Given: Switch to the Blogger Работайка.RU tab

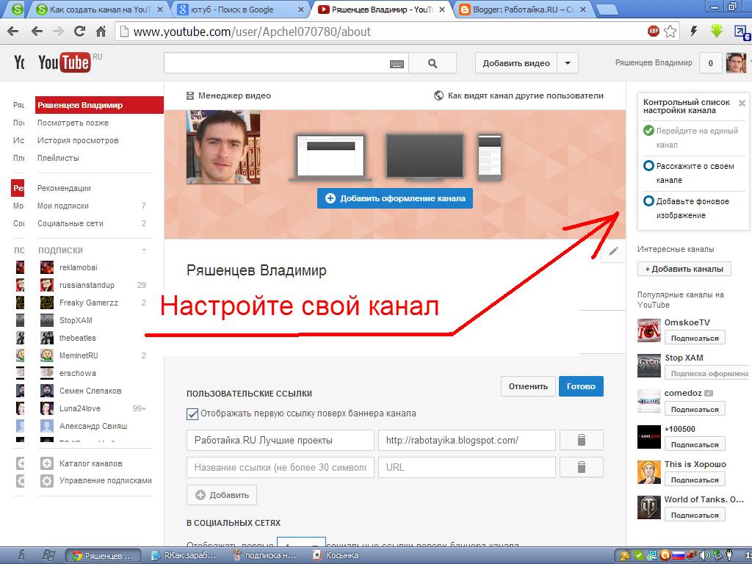Looking at the screenshot, I should 523,9.
